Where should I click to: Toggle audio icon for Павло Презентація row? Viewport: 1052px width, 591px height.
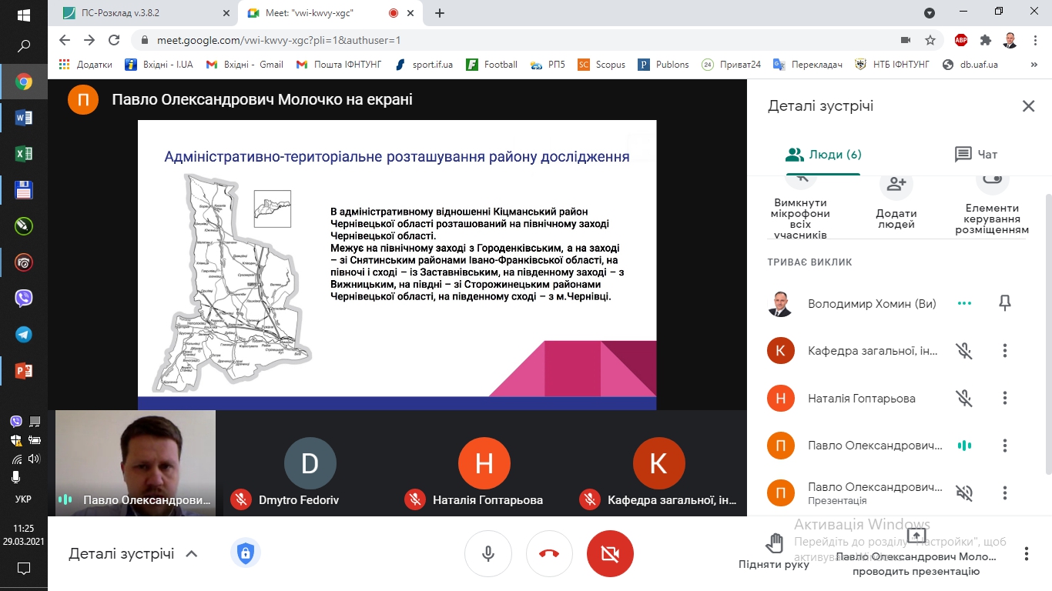pyautogui.click(x=964, y=492)
